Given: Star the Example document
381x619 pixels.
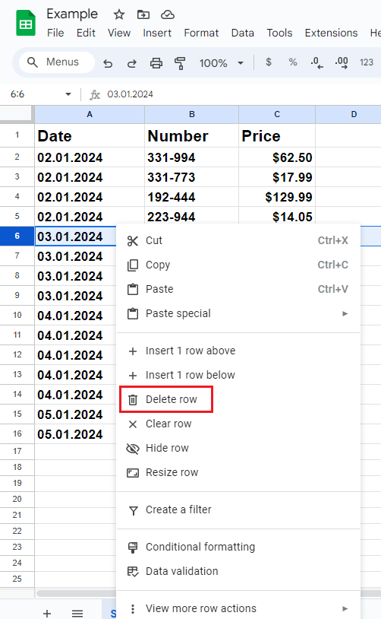Looking at the screenshot, I should coord(119,15).
